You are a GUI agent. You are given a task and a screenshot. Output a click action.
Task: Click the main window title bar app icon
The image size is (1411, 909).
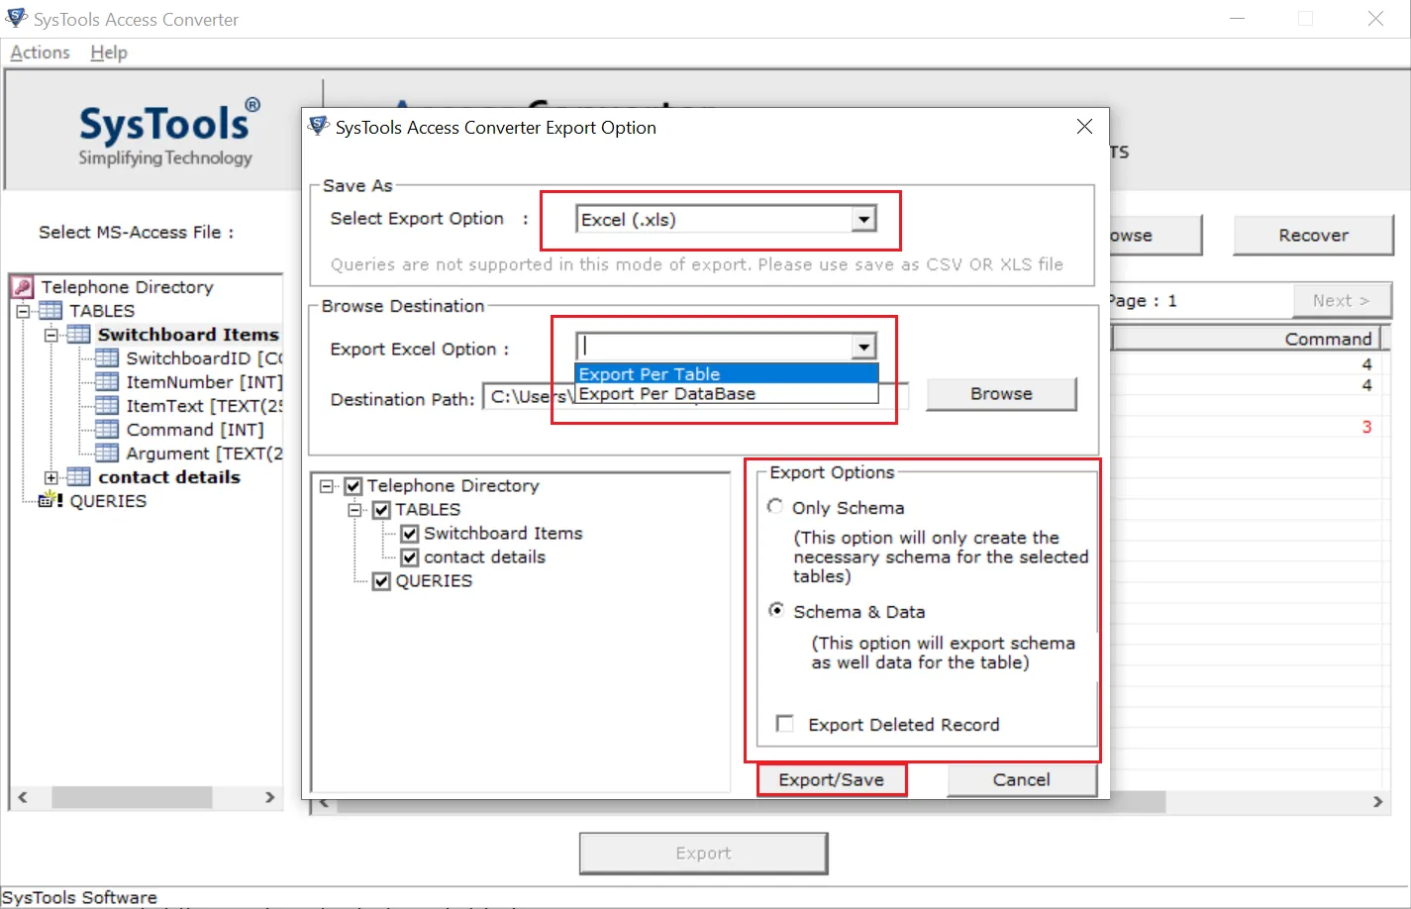coord(16,18)
